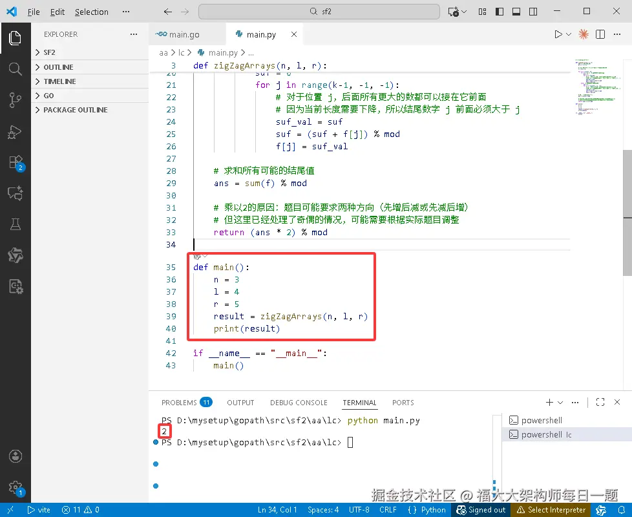Open terminal panel more actions ellipsis

click(575, 402)
